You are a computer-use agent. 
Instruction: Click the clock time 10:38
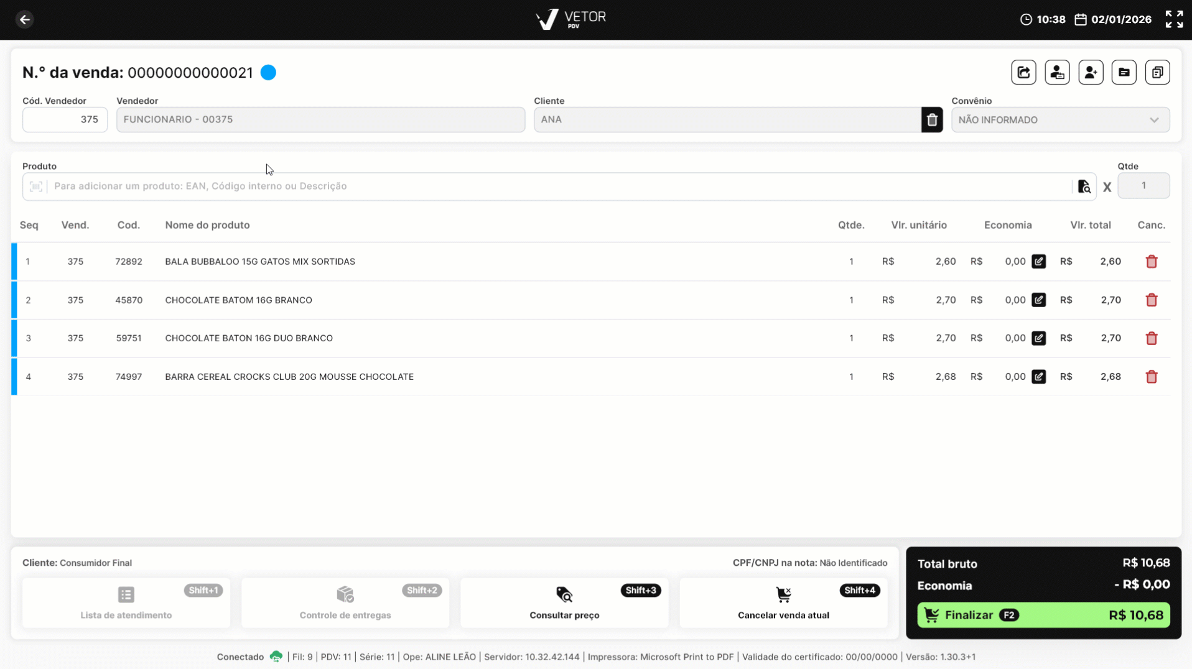pyautogui.click(x=1051, y=19)
